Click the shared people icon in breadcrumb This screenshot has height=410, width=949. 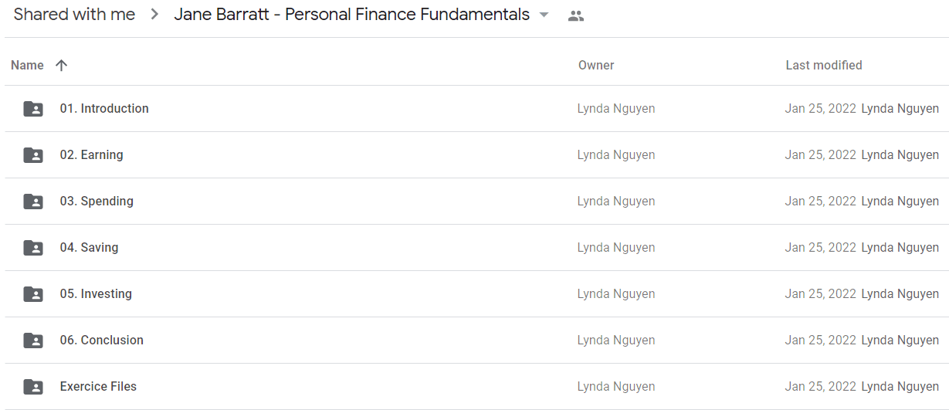(575, 15)
